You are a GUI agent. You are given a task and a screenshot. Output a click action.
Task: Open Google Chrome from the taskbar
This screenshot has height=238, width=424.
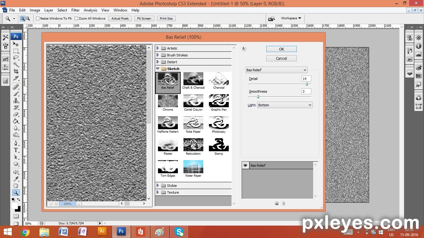click(x=25, y=232)
